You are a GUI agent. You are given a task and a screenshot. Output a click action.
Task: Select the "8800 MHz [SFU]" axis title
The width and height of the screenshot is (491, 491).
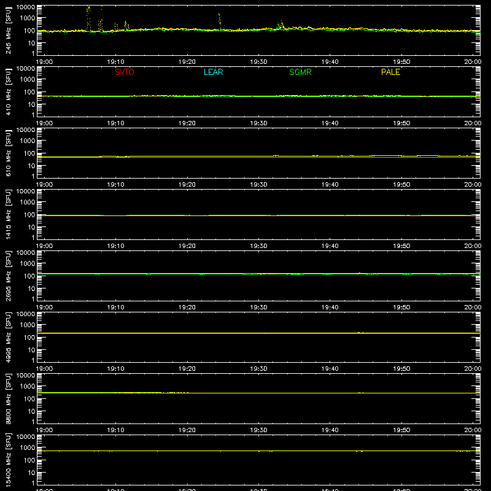point(8,398)
